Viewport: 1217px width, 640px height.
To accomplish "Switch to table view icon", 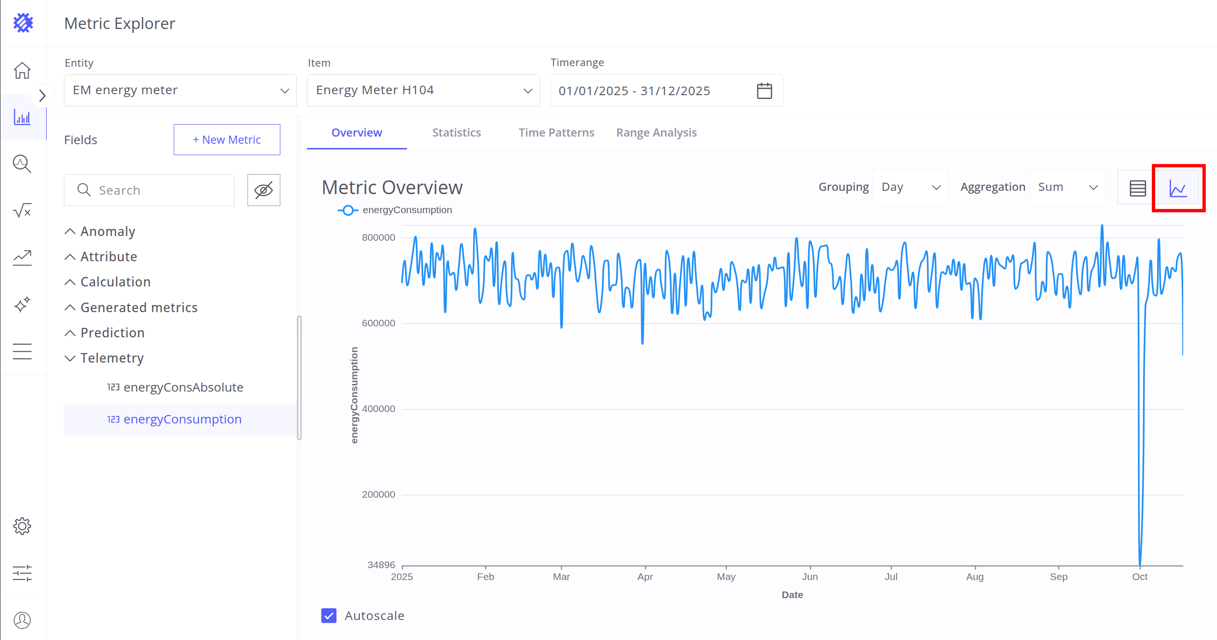I will click(1138, 188).
